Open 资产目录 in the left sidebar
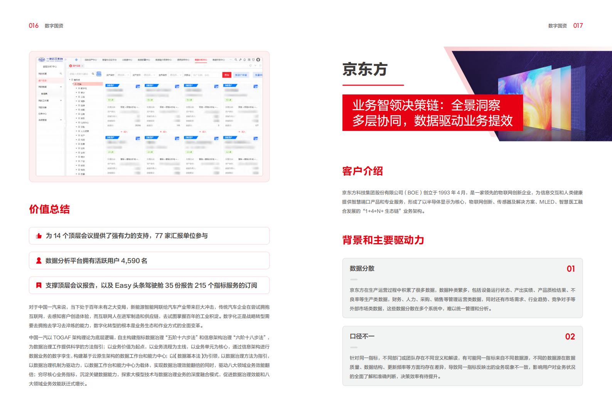Viewport: 612px width, 415px height. coord(42,81)
